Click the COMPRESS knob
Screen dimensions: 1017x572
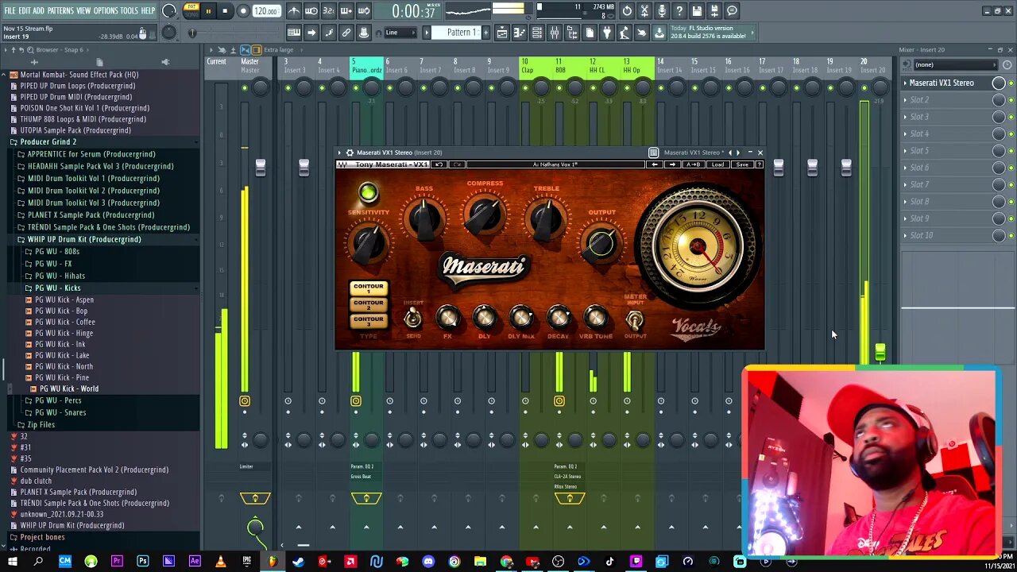click(484, 216)
